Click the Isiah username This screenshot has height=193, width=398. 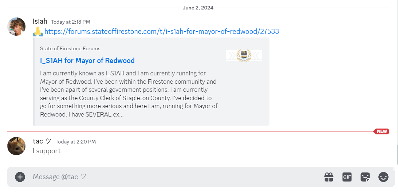click(40, 21)
